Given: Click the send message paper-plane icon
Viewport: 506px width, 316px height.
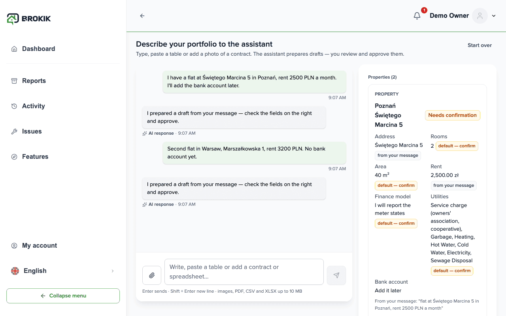Looking at the screenshot, I should pyautogui.click(x=336, y=275).
